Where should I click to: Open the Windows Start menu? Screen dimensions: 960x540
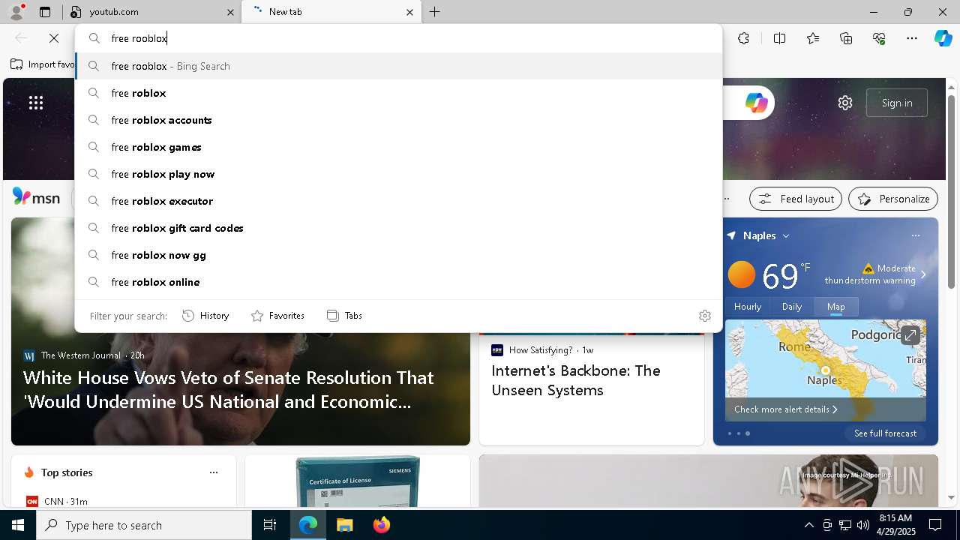point(18,525)
